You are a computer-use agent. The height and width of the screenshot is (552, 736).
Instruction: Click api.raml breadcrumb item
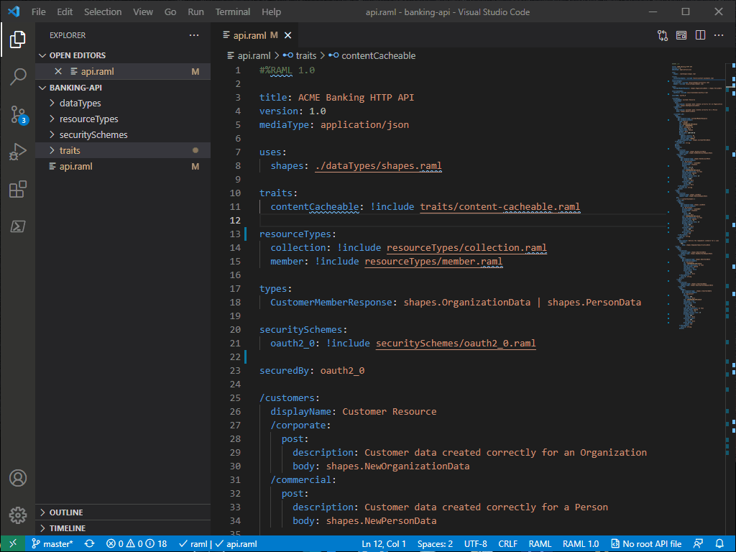click(249, 56)
